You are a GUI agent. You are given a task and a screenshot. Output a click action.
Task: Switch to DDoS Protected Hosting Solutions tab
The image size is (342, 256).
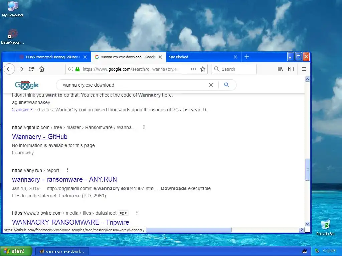53,57
